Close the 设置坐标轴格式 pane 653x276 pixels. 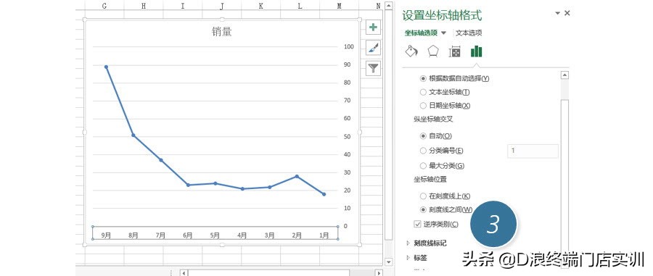point(567,13)
